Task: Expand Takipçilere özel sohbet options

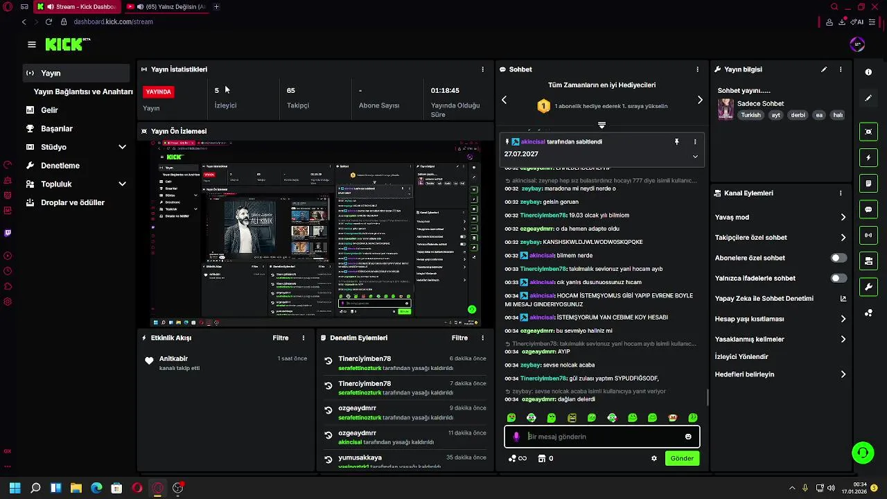Action: [843, 238]
